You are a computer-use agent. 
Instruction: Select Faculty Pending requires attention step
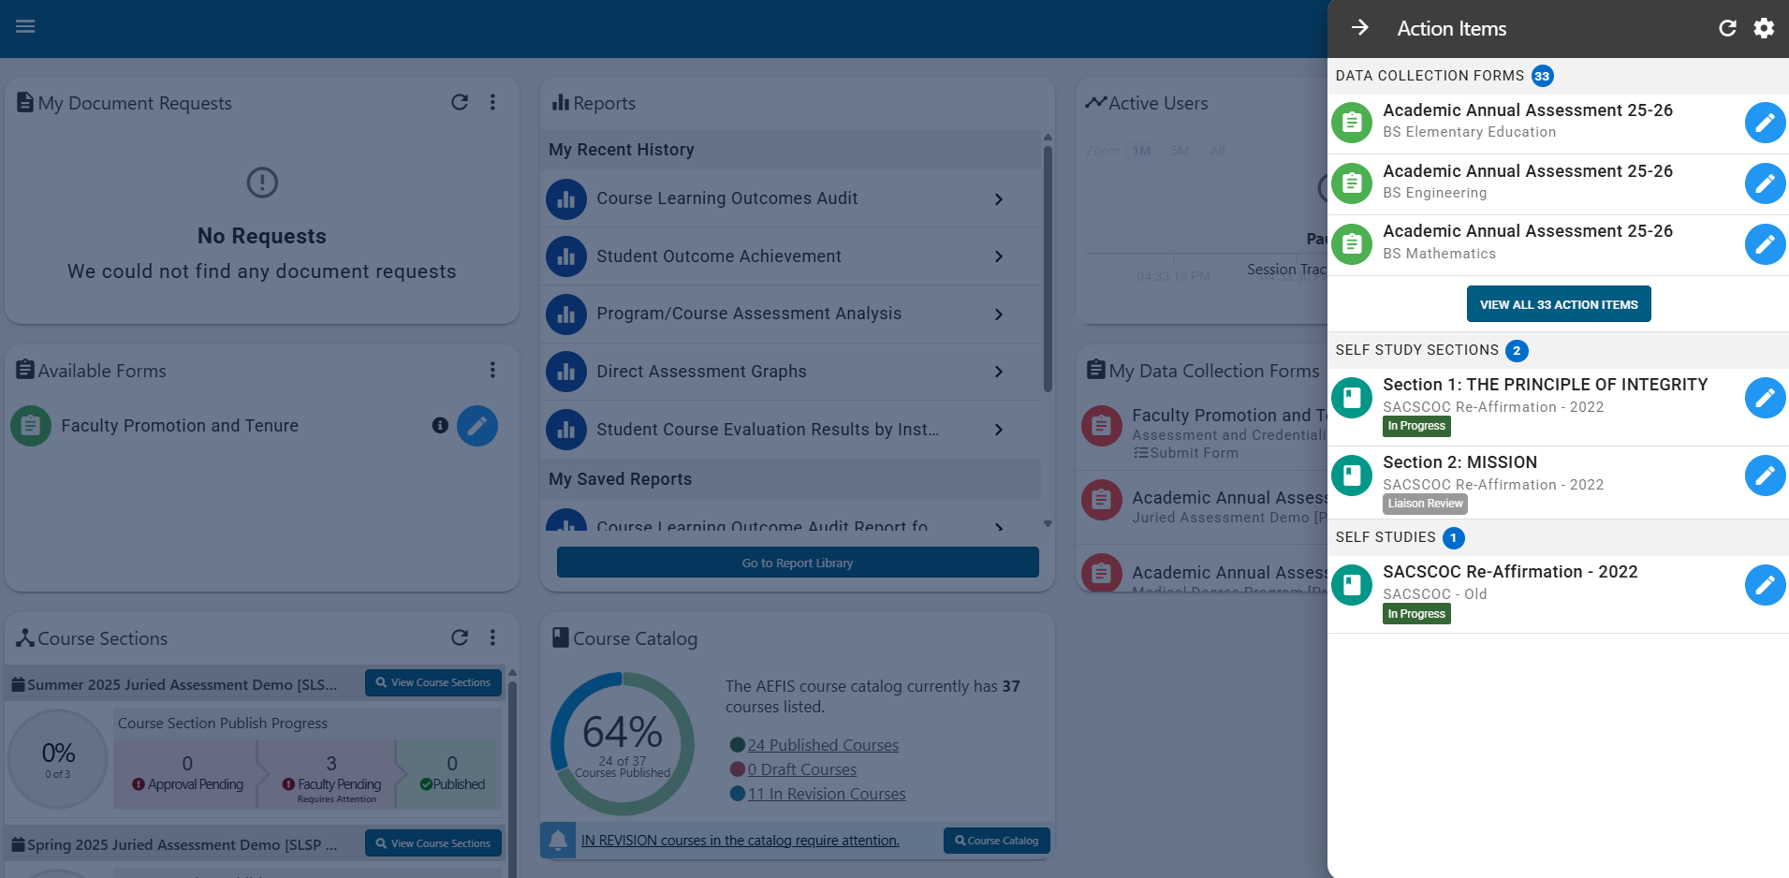click(x=331, y=775)
